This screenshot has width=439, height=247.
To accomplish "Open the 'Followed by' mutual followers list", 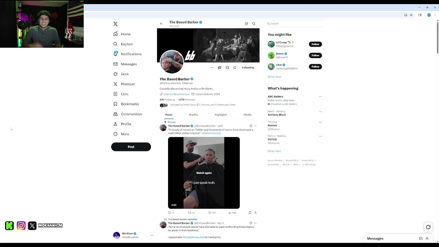I will point(202,105).
